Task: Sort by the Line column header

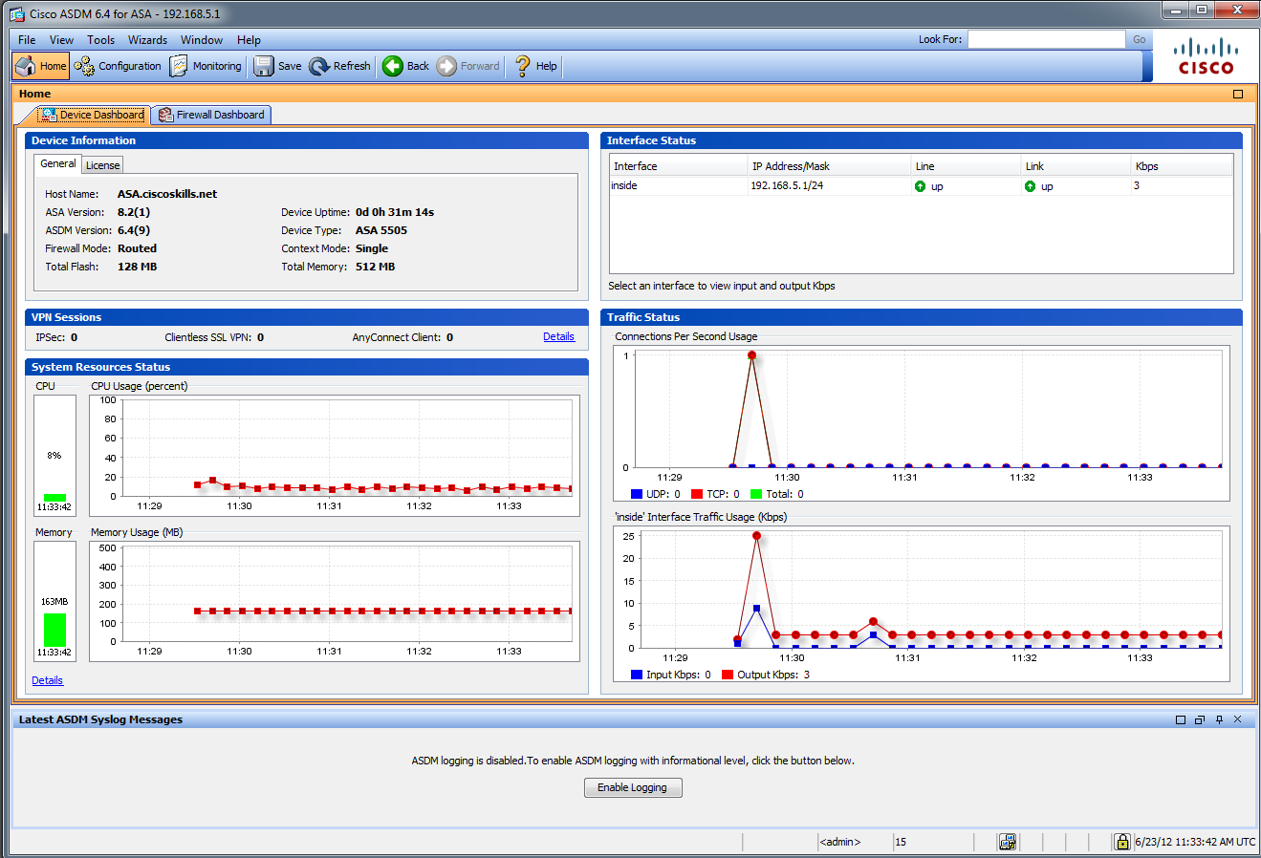Action: point(967,166)
